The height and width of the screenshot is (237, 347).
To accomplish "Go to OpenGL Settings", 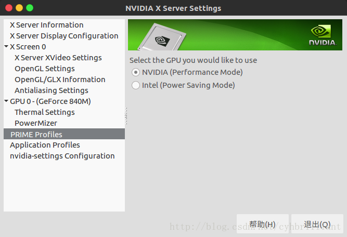I will tap(45, 69).
